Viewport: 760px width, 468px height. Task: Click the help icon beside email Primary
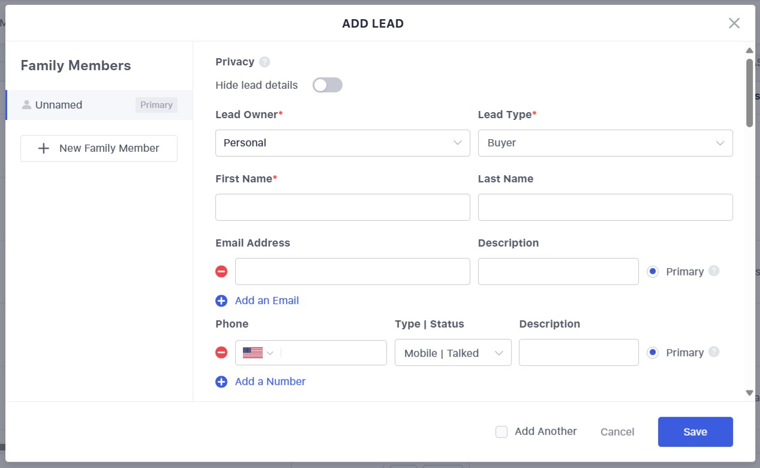[x=713, y=271]
